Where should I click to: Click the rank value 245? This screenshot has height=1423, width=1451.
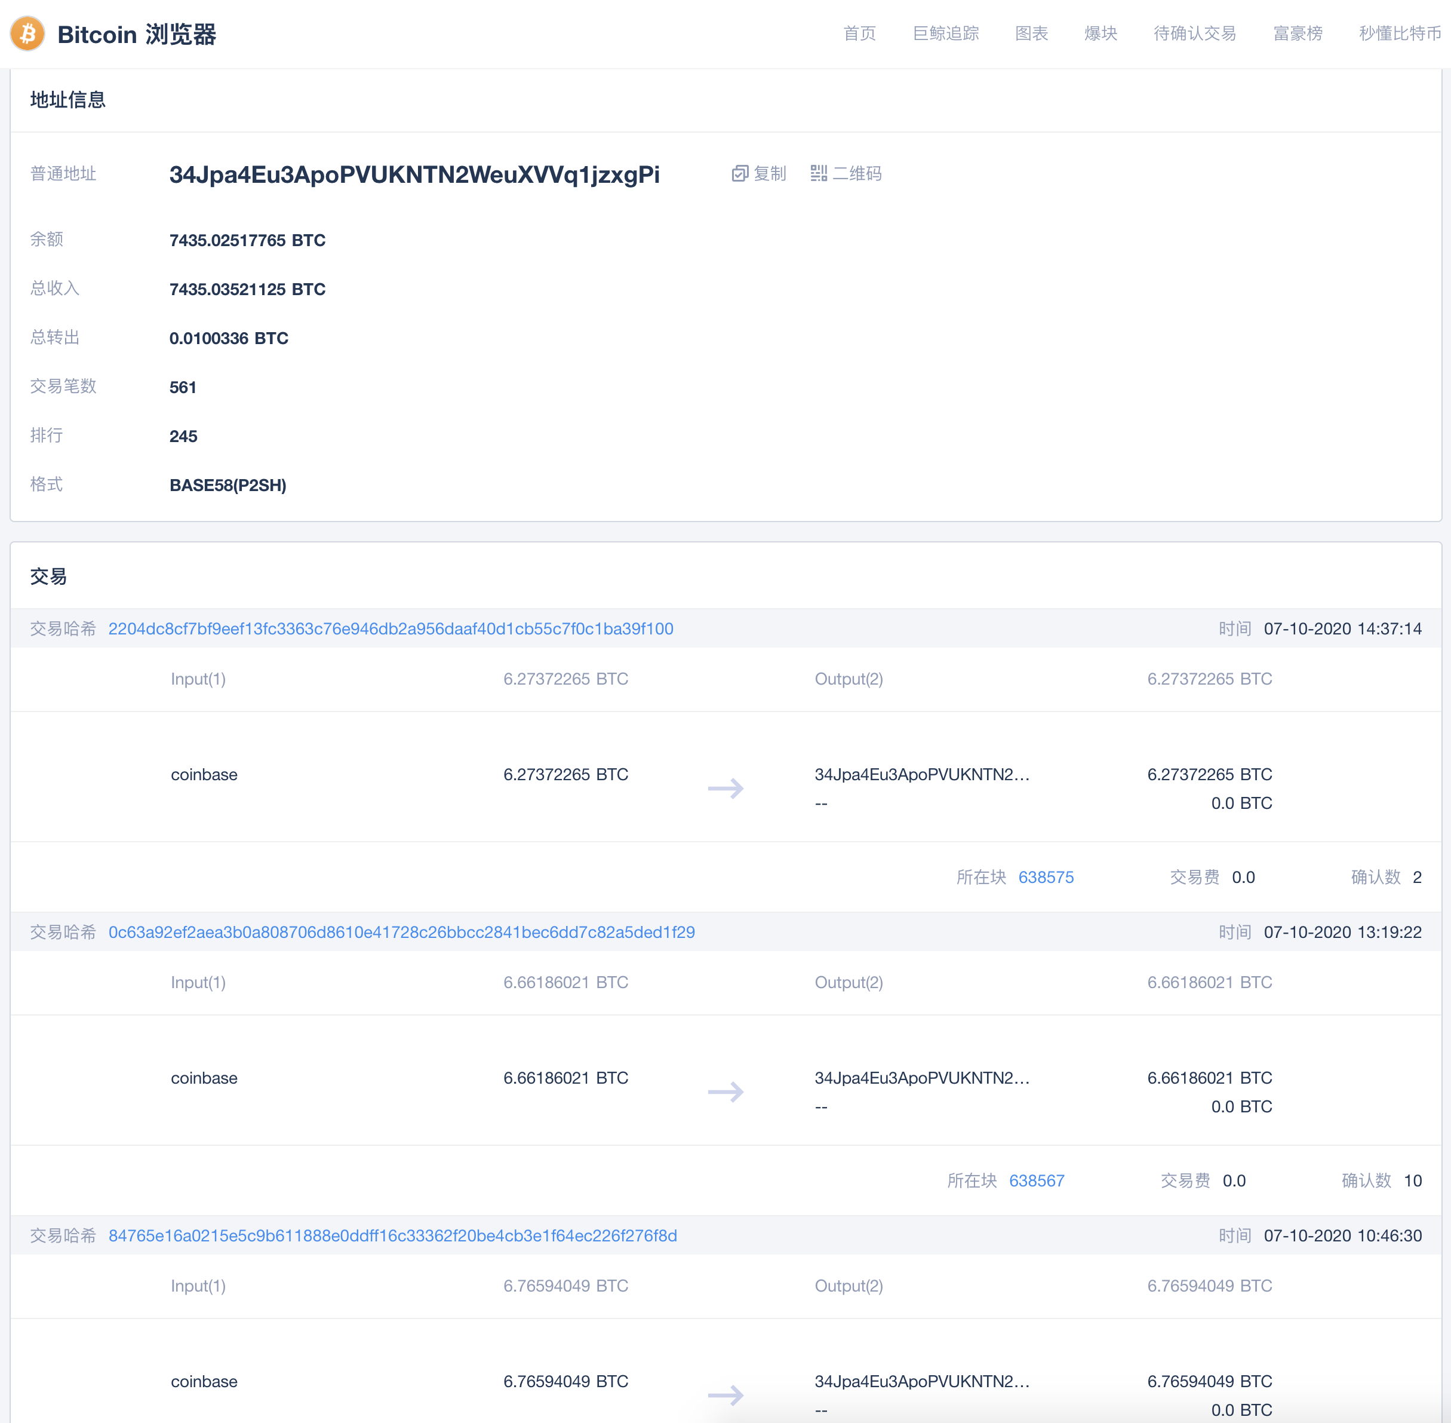(x=183, y=437)
